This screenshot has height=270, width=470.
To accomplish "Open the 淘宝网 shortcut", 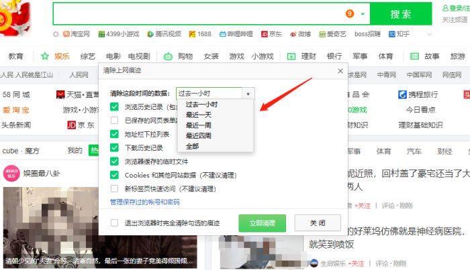I will [x=77, y=34].
